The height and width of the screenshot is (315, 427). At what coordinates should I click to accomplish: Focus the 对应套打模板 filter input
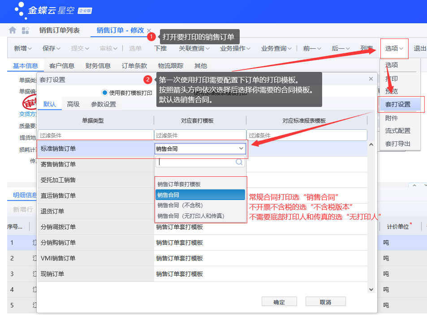pyautogui.click(x=200, y=135)
